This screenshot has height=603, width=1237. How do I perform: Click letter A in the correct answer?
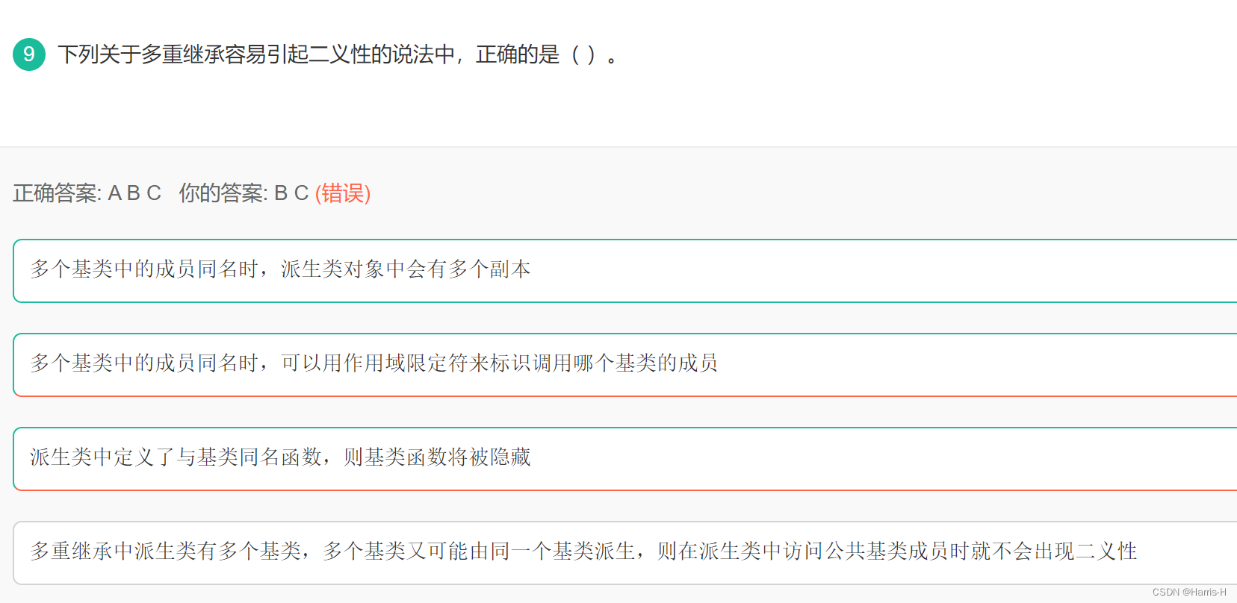click(x=114, y=193)
